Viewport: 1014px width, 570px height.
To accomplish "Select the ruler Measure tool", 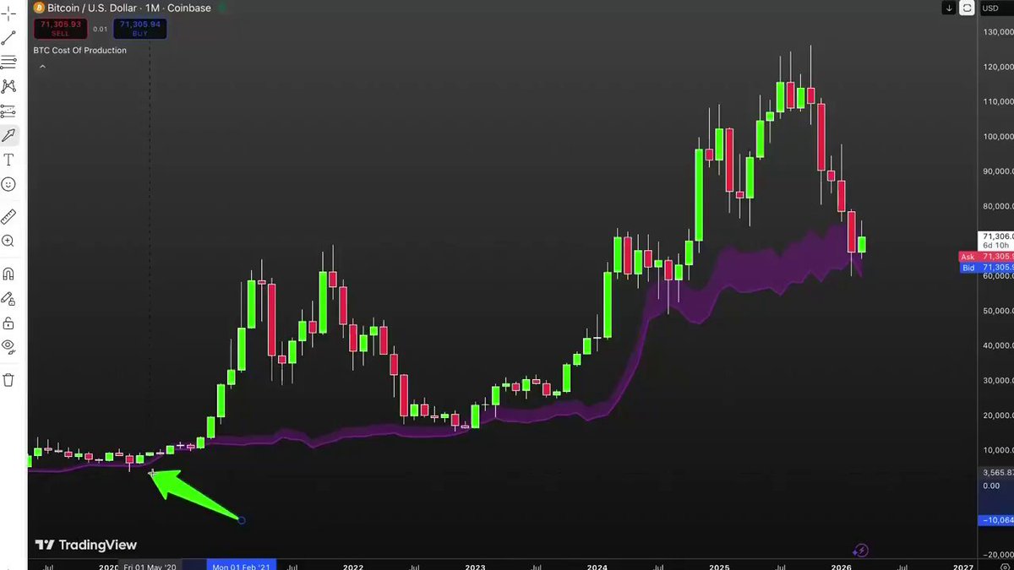I will click(x=8, y=216).
